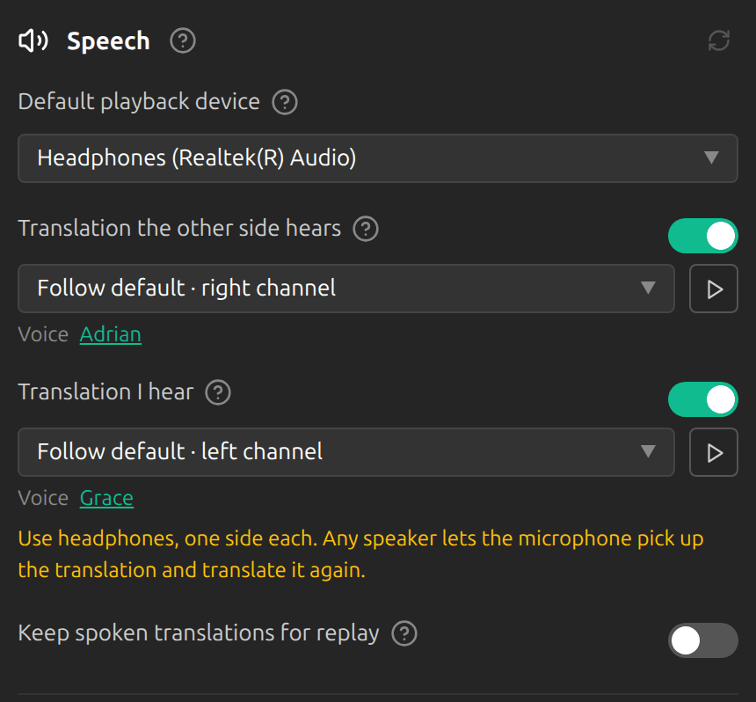Viewport: 756px width, 702px height.
Task: Expand Follow default · left channel dropdown
Action: (x=346, y=452)
